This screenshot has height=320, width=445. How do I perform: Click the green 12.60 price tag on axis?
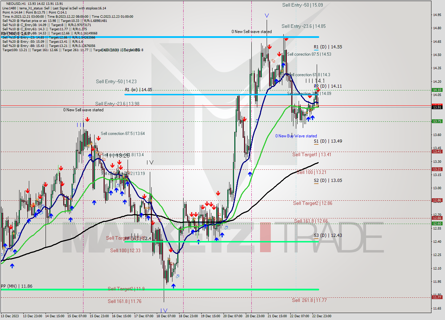pos(437,223)
